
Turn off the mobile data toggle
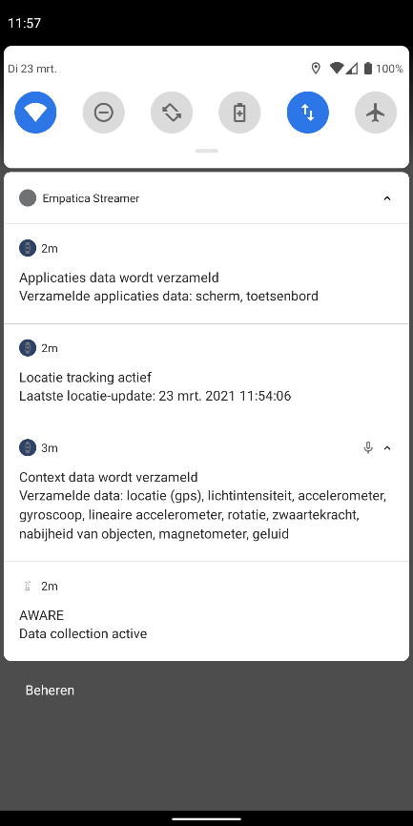pos(308,113)
